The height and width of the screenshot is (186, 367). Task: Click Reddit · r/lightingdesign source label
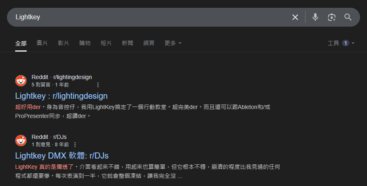pos(62,77)
